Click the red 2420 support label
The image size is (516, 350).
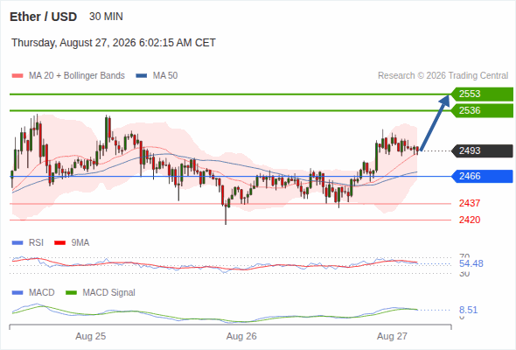click(470, 220)
